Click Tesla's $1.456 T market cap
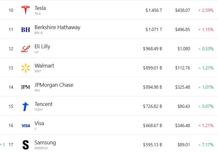This screenshot has height=153, width=218. point(154,10)
